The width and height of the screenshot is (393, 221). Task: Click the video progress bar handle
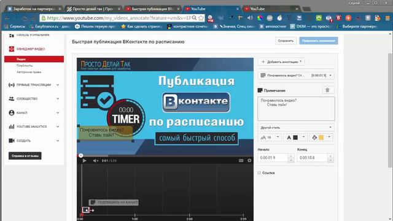[x=80, y=155]
